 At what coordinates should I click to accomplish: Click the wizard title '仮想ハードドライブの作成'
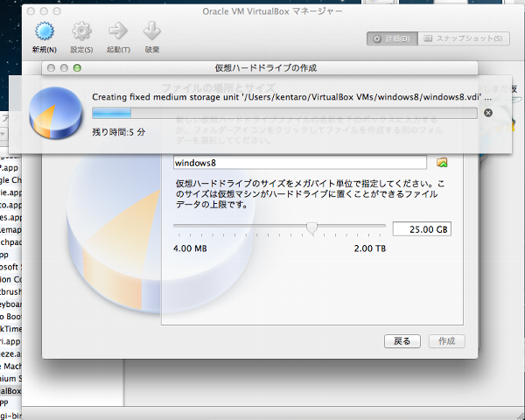click(x=265, y=68)
